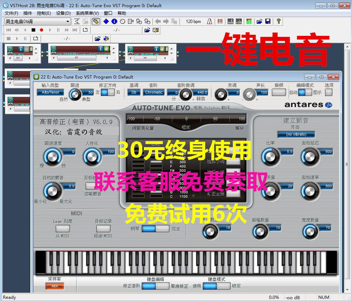The width and height of the screenshot is (352, 301).
Task: Click the 跟进速度 knob
Action: [x=52, y=156]
